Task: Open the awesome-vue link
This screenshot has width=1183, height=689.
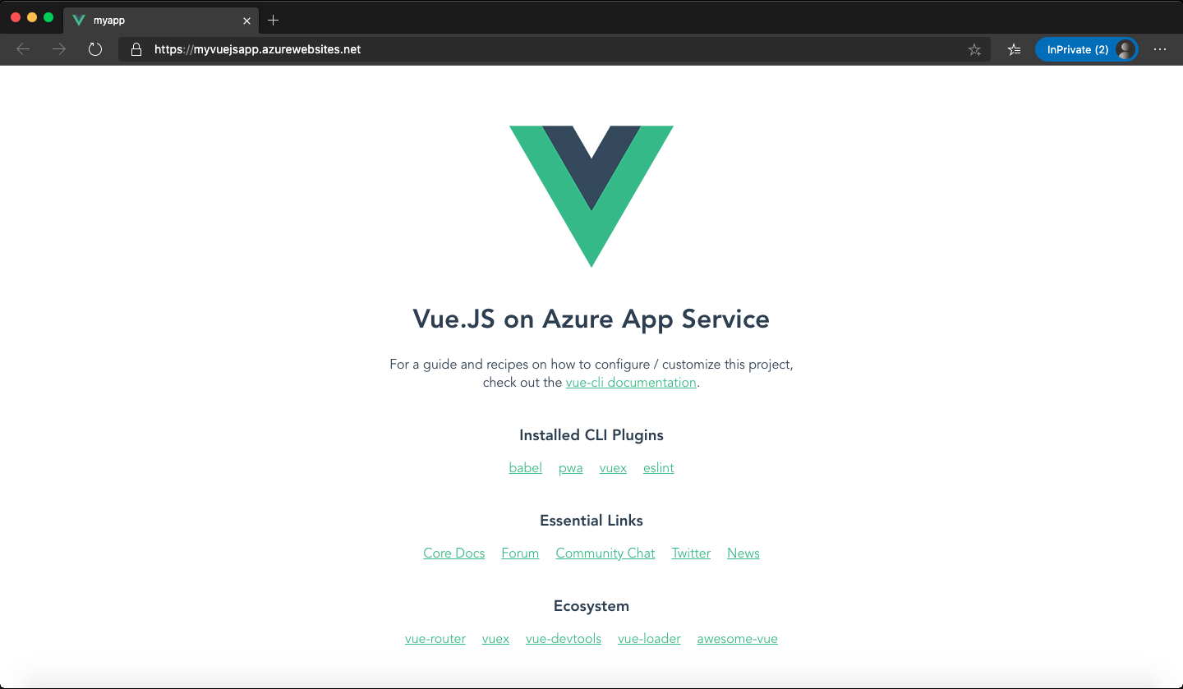Action: (738, 639)
